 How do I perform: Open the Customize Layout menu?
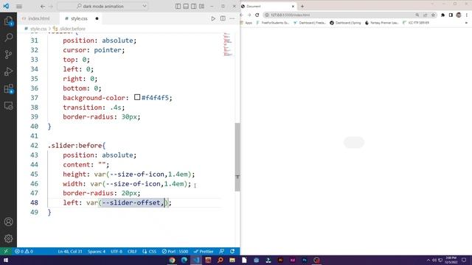click(201, 7)
